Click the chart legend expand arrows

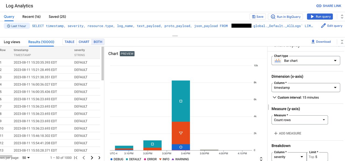pyautogui.click(x=261, y=159)
